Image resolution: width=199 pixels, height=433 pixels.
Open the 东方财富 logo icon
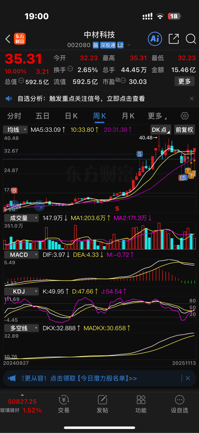(x=20, y=39)
